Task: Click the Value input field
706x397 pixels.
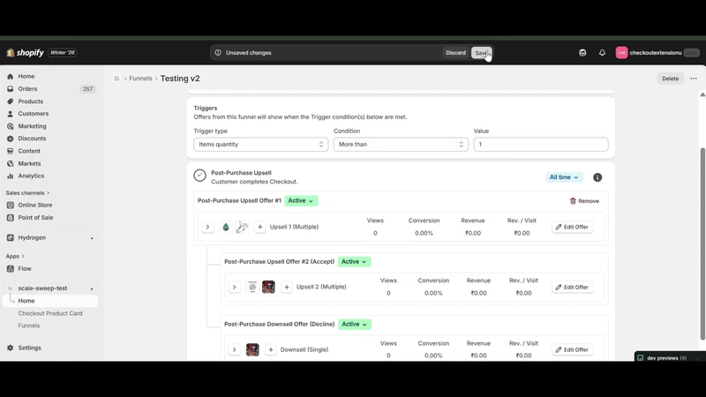Action: [x=541, y=145]
